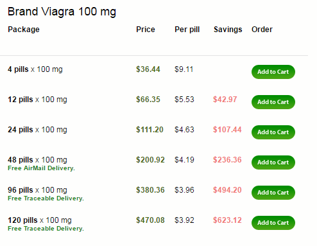
Task: Click the $623.12 savings amount
Action: 227,220
